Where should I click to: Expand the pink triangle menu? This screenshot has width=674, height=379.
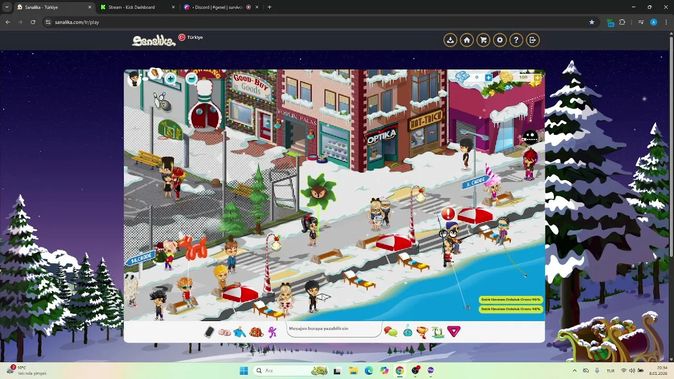[x=454, y=332]
